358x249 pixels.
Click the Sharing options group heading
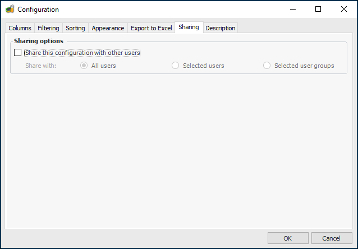39,41
